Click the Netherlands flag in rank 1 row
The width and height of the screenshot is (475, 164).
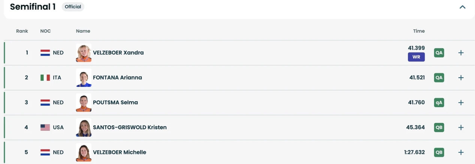pos(45,53)
